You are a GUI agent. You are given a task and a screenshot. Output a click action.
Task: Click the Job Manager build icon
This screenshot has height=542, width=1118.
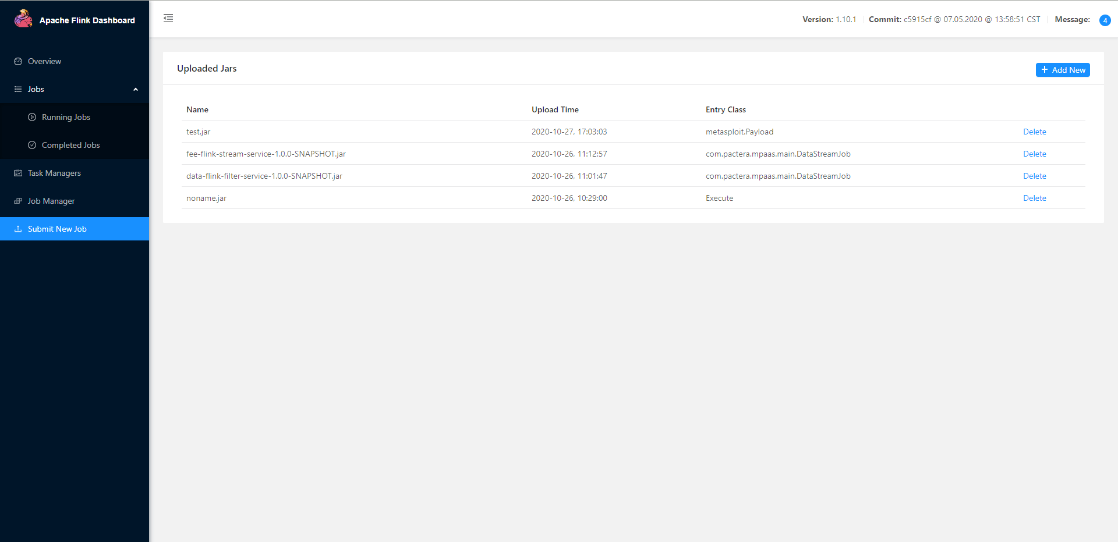click(18, 201)
